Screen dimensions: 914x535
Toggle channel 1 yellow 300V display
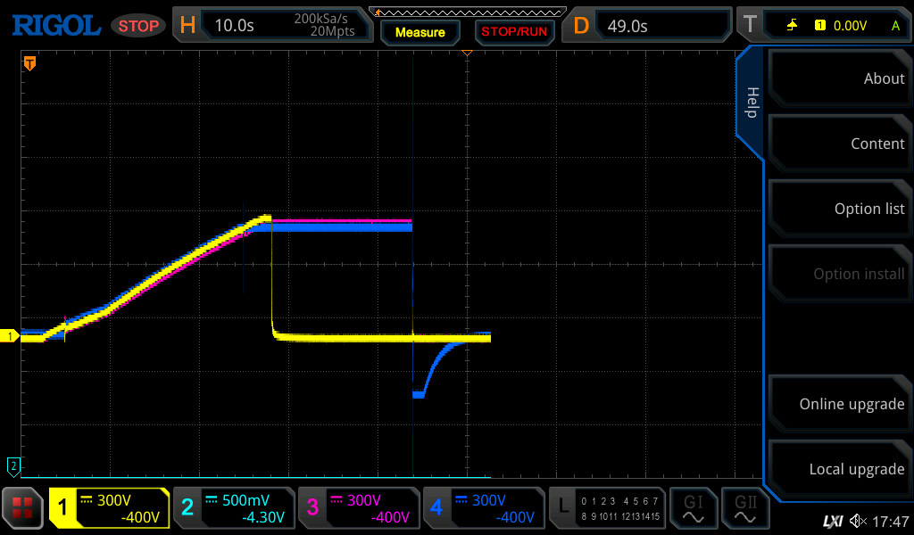(109, 508)
